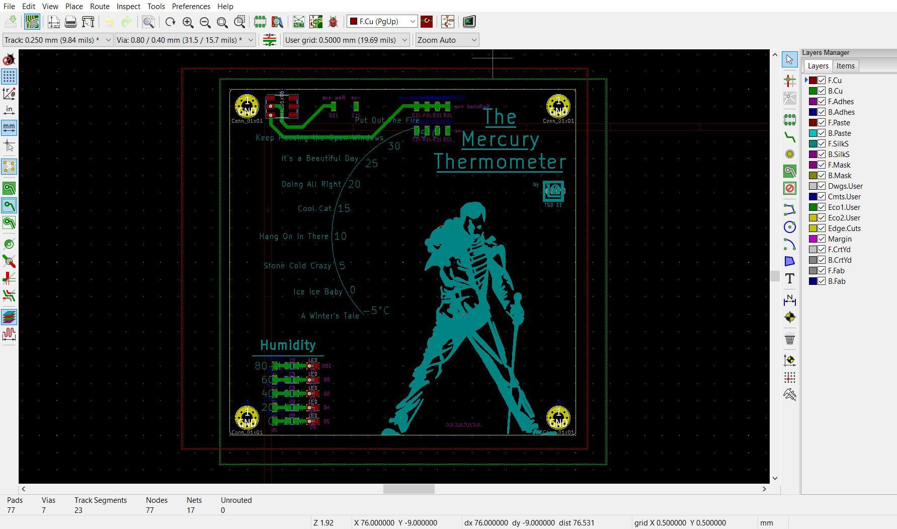Select the Add Keepout Area tool
897x529 pixels.
pos(790,188)
